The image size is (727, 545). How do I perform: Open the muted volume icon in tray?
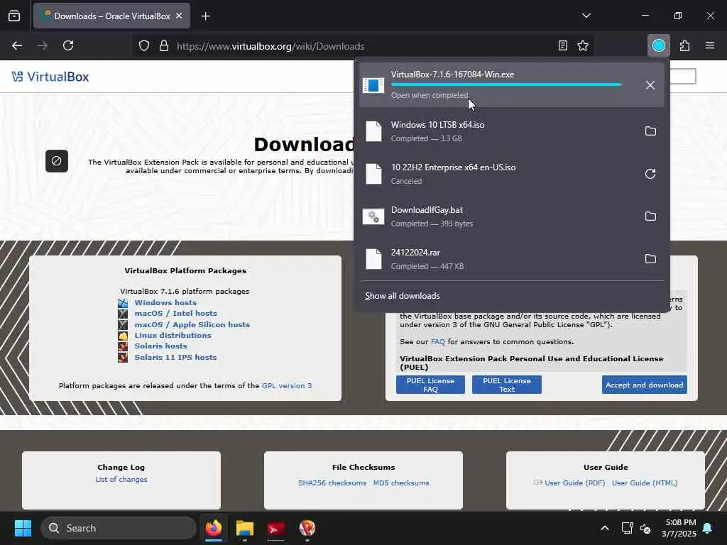click(x=645, y=528)
